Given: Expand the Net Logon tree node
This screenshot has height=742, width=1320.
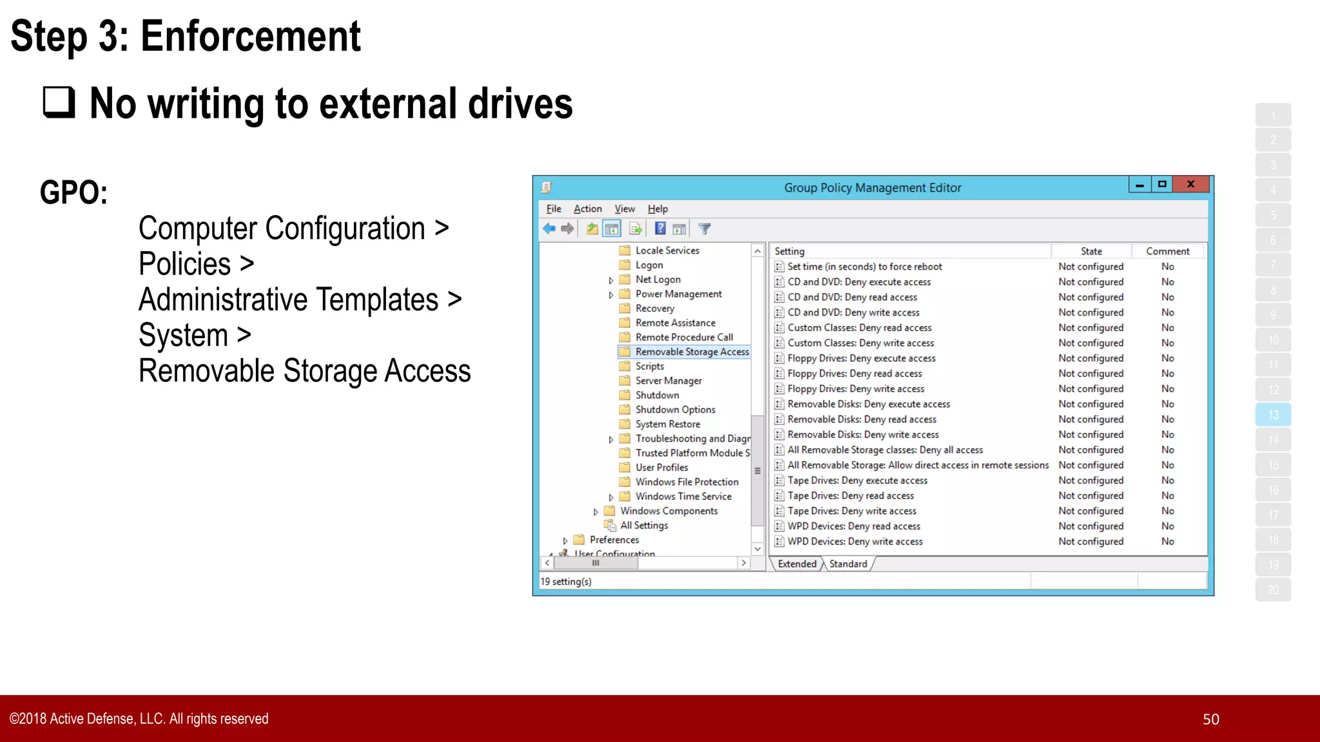Looking at the screenshot, I should click(x=611, y=280).
